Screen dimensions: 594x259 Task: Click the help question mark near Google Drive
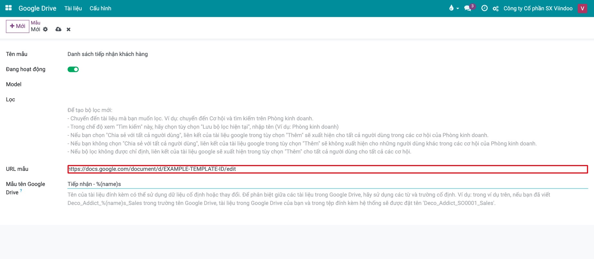[x=21, y=190]
